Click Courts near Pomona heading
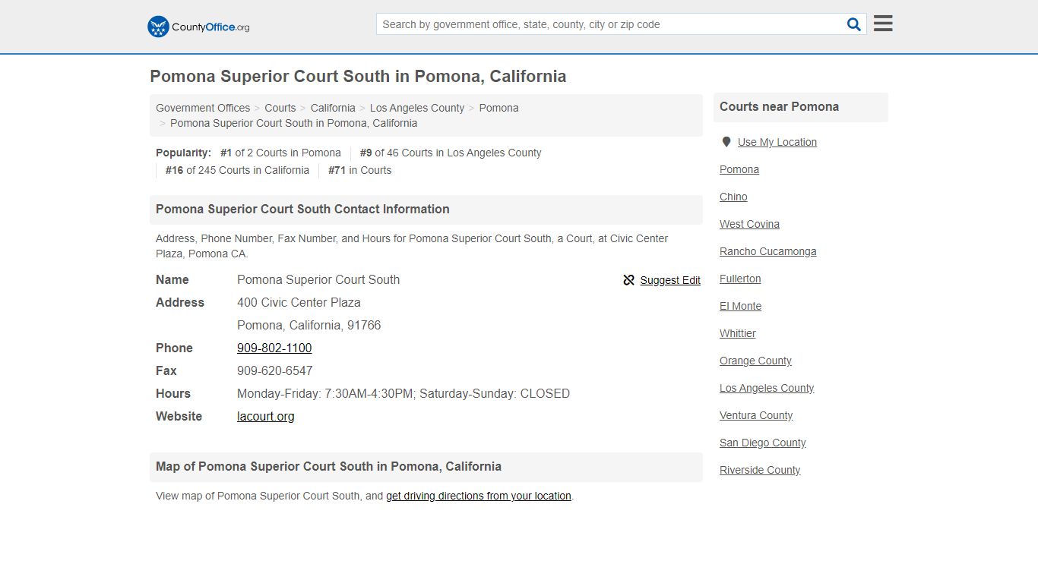The height and width of the screenshot is (583, 1038). pos(779,106)
